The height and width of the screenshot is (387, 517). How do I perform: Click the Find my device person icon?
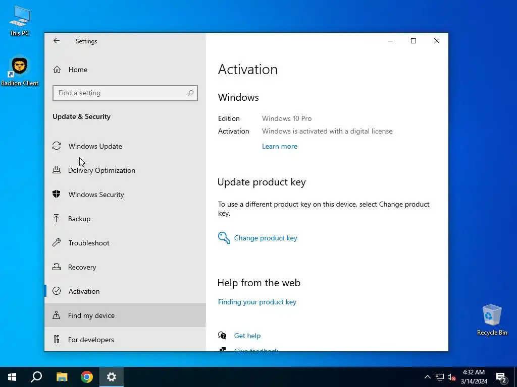[57, 315]
